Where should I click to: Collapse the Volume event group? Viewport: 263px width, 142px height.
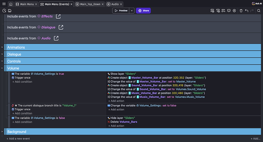pos(2,68)
